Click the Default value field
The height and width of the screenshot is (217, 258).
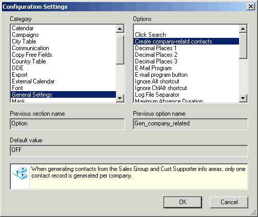129,150
